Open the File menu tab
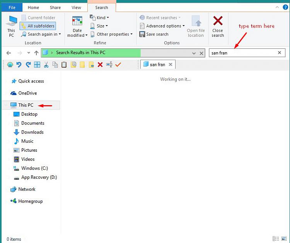 12,8
